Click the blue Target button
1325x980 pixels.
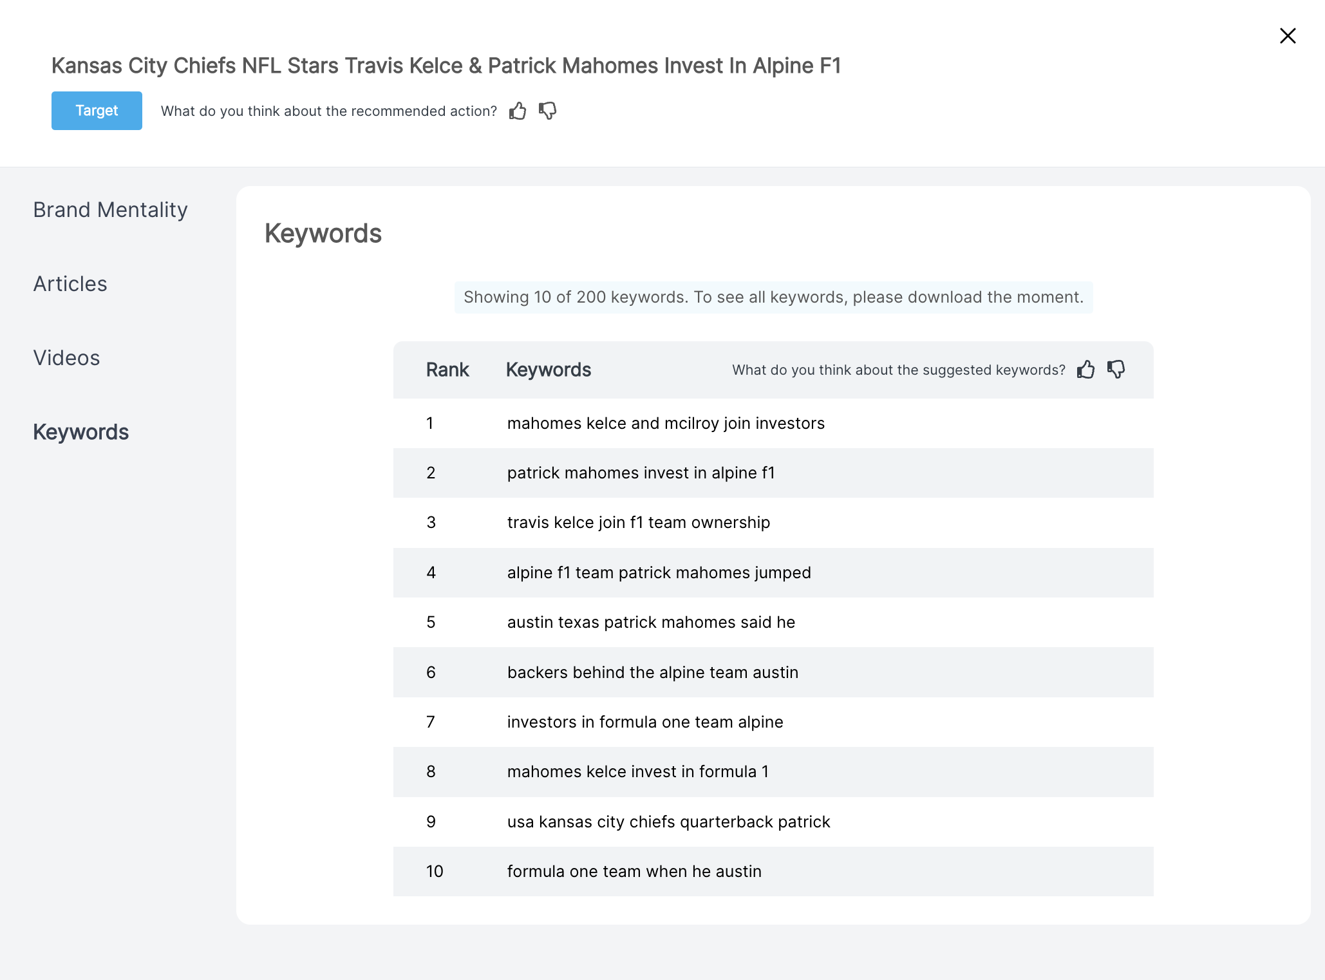(97, 111)
